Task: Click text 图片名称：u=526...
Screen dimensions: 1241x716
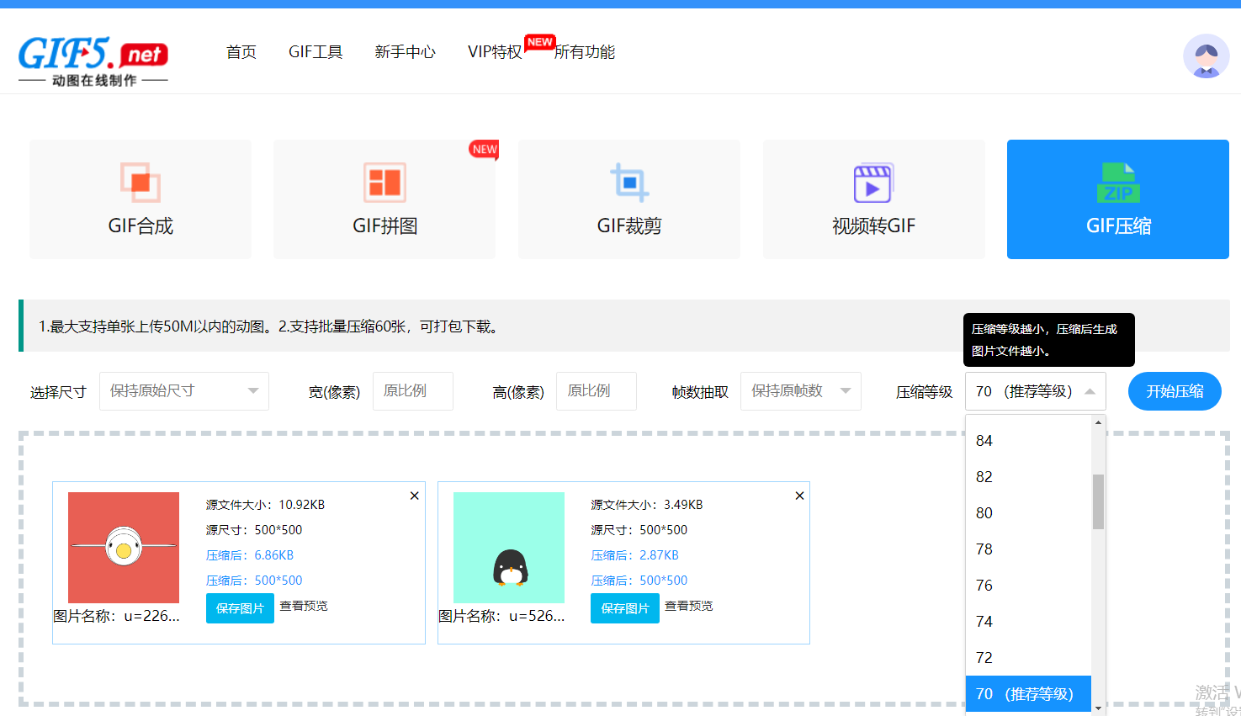Action: point(502,616)
